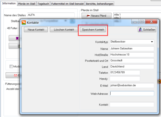Screen dimensions: 161x117
Task: Open the Tagebuch tab
Action: click(43, 4)
